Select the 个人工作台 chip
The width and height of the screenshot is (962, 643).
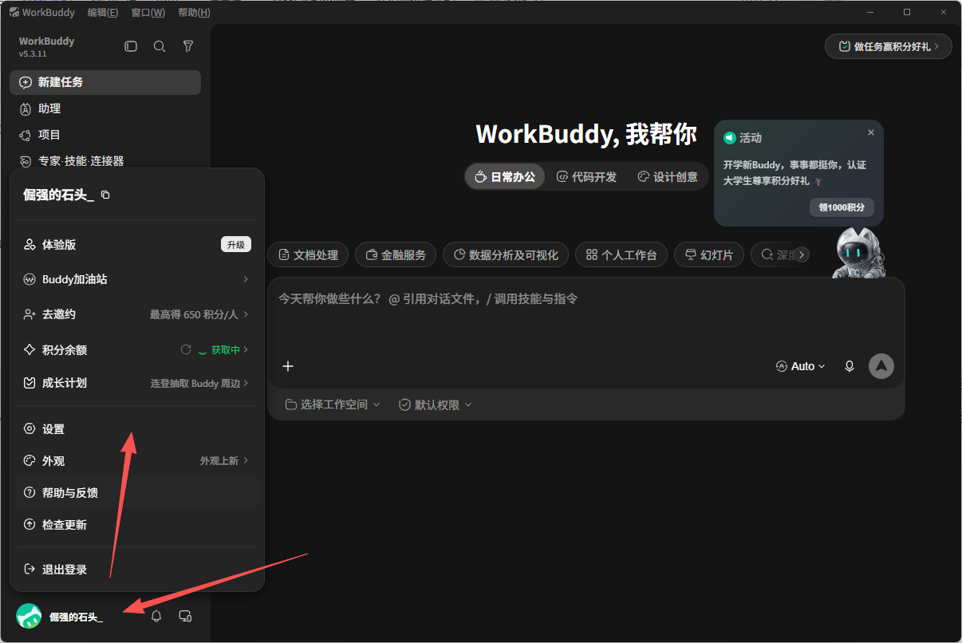click(621, 255)
